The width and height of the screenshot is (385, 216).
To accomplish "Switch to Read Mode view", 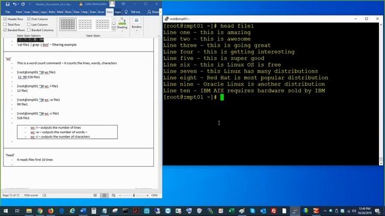I will point(95,196).
